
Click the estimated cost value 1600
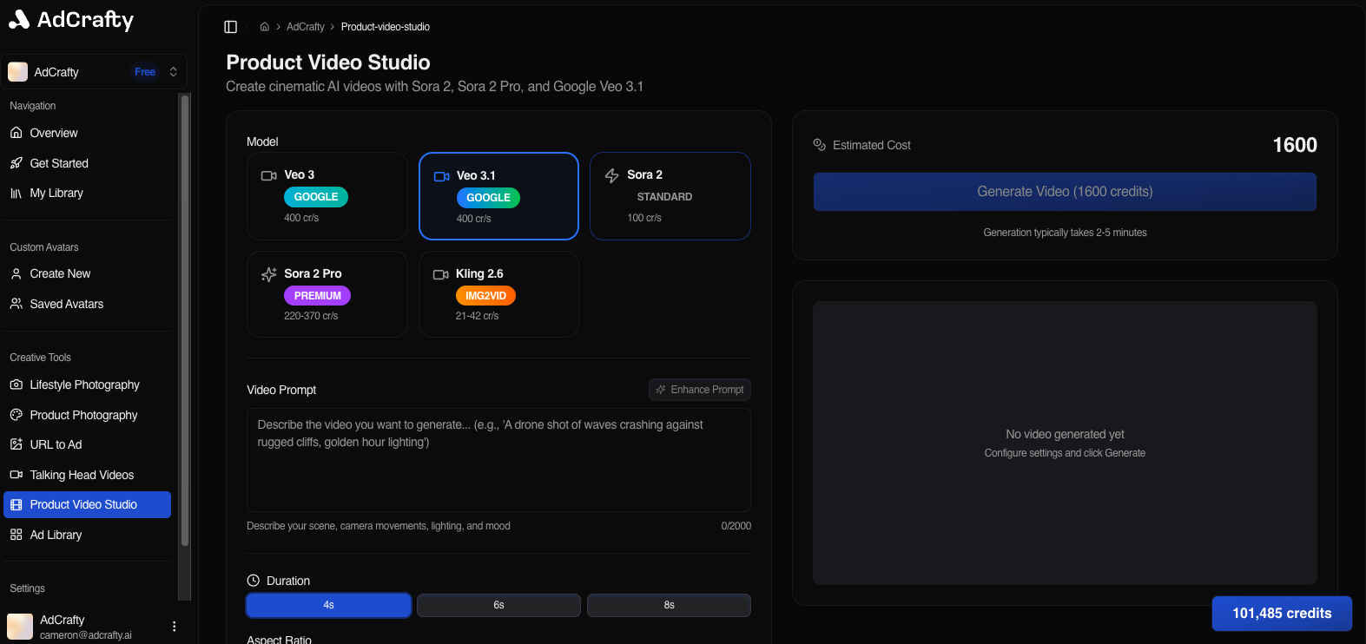(x=1295, y=145)
